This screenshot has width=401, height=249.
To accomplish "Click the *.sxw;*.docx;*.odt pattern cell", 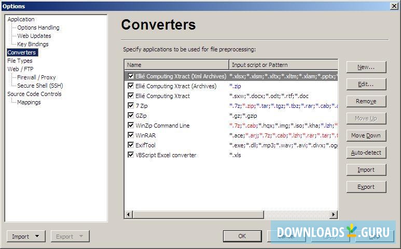I will click(269, 96).
